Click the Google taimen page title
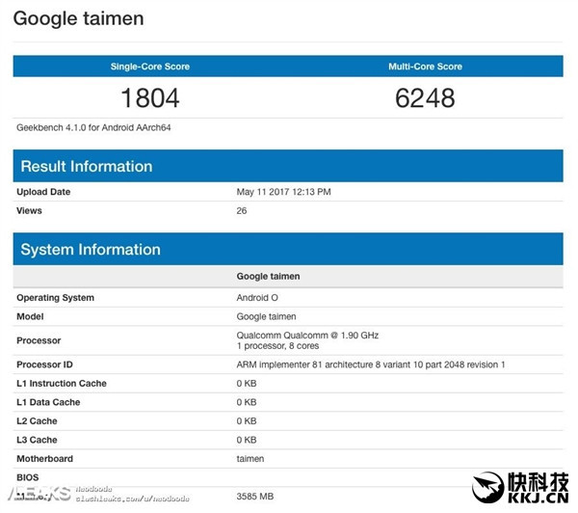This screenshot has height=513, width=578. (79, 18)
